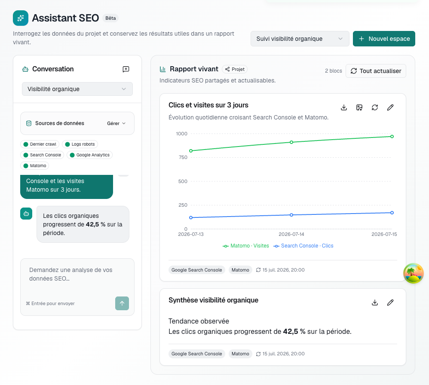
Task: Click the share icon in Projet badge
Action: click(227, 69)
